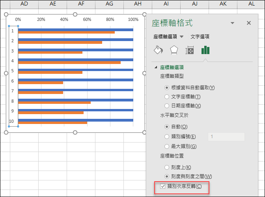
Task: Click the blue bar of category 1
Action: pyautogui.click(x=76, y=30)
